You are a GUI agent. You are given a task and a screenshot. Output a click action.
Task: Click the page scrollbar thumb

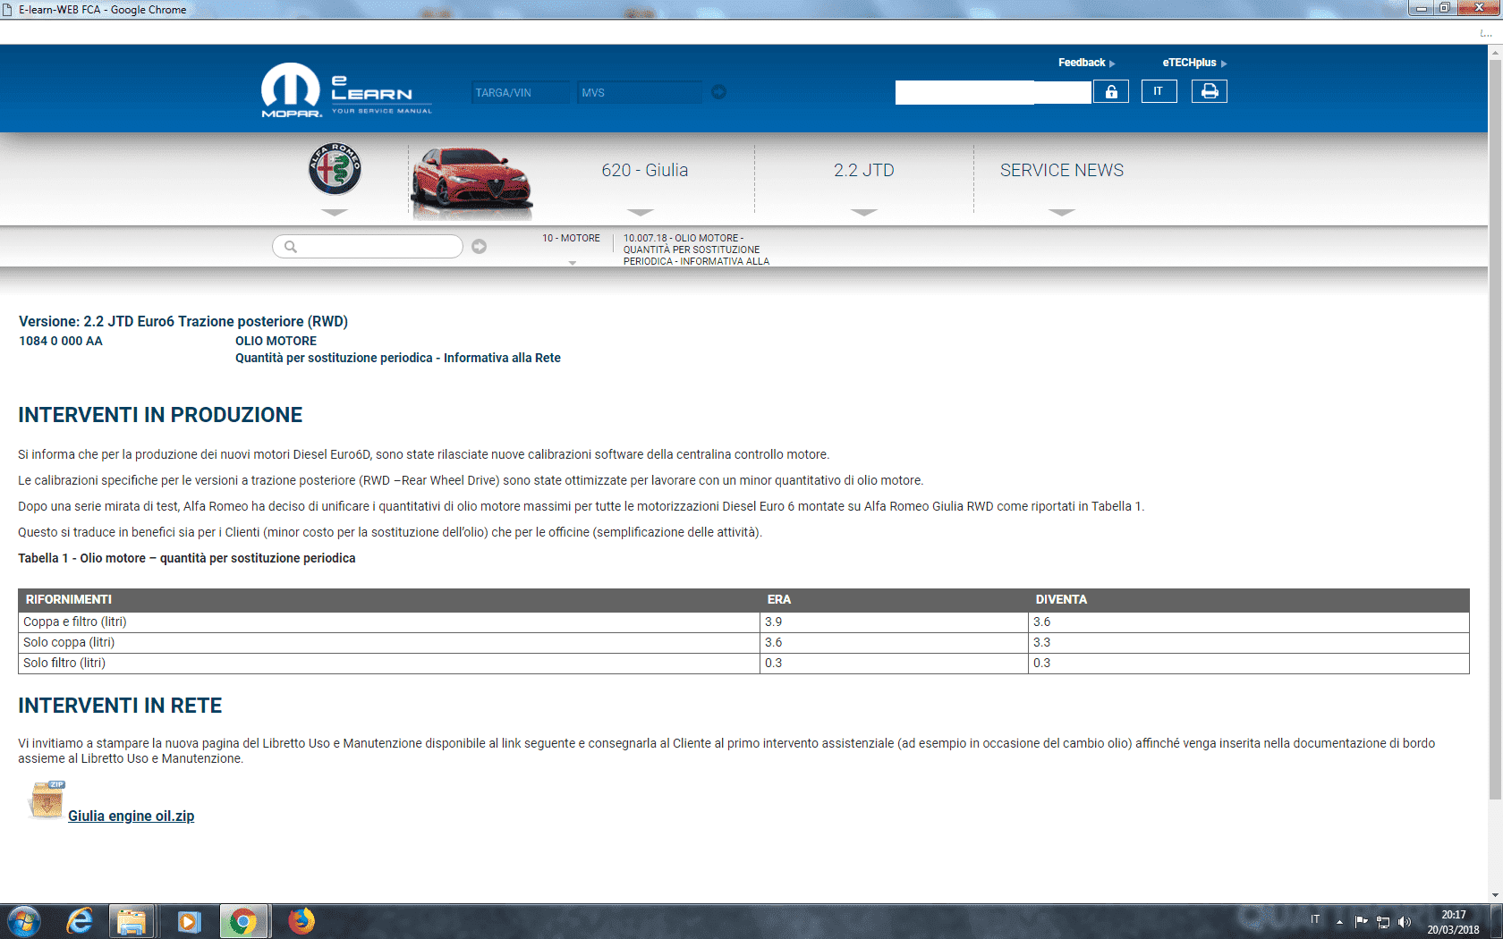[x=1495, y=429]
